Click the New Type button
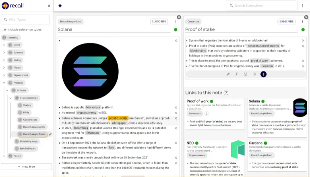This screenshot has width=310, height=177. (26, 167)
